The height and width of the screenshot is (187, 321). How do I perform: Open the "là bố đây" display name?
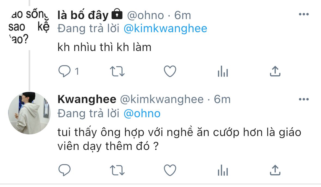[x=83, y=15]
